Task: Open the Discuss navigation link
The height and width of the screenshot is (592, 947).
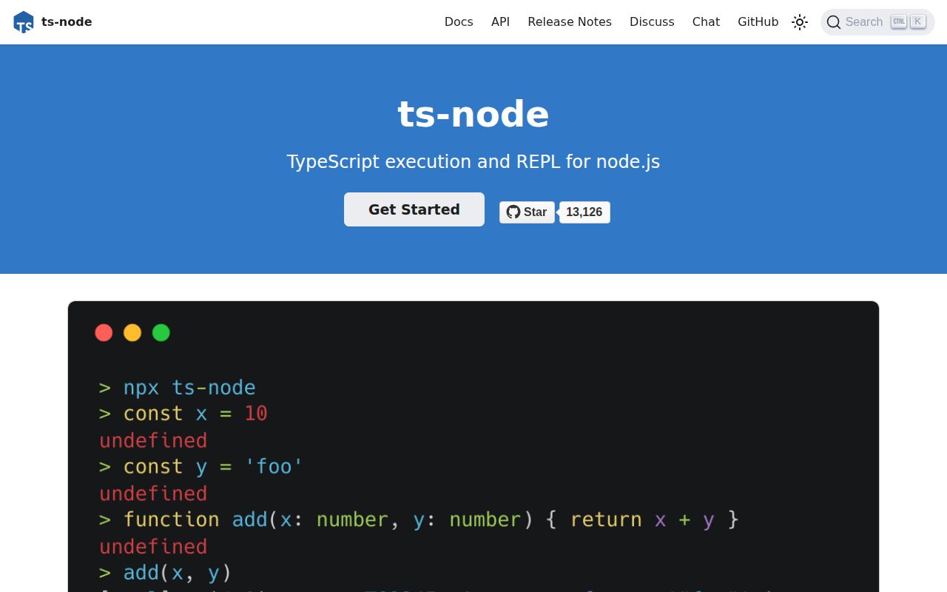Action: point(652,22)
